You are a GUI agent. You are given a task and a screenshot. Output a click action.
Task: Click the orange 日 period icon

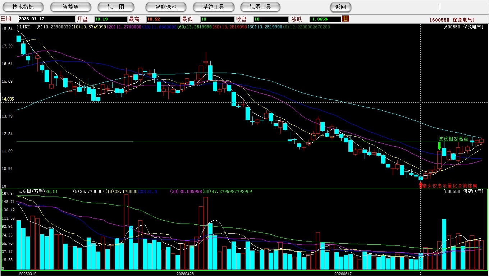pos(346,19)
